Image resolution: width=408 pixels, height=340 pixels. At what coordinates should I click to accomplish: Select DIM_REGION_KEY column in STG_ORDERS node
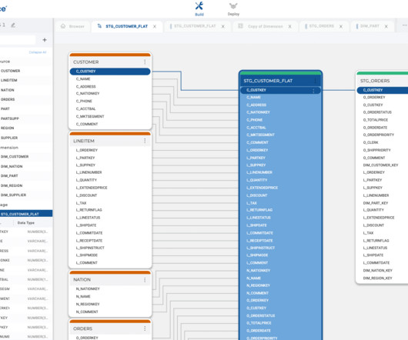pos(377,278)
